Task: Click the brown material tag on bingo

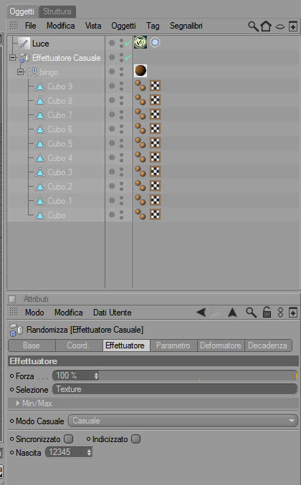Action: 140,71
